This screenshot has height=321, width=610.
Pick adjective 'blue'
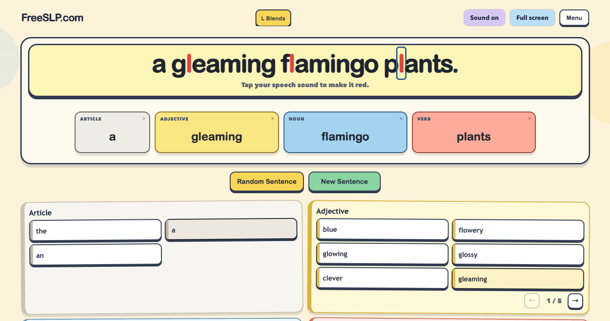point(382,229)
